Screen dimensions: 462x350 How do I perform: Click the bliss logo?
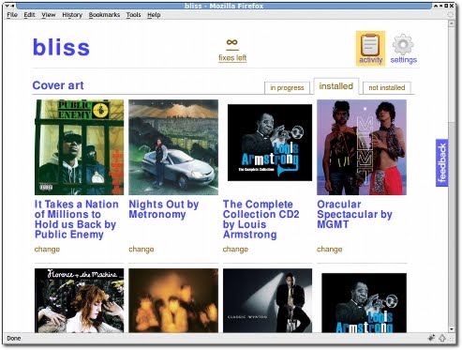pyautogui.click(x=61, y=47)
